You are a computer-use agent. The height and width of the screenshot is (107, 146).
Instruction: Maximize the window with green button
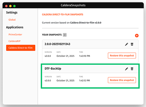[14, 6]
